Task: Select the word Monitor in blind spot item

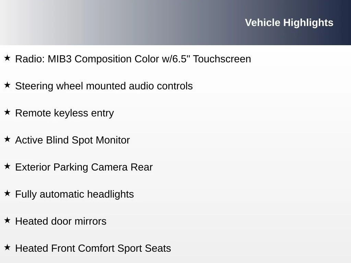Action: 112,140
